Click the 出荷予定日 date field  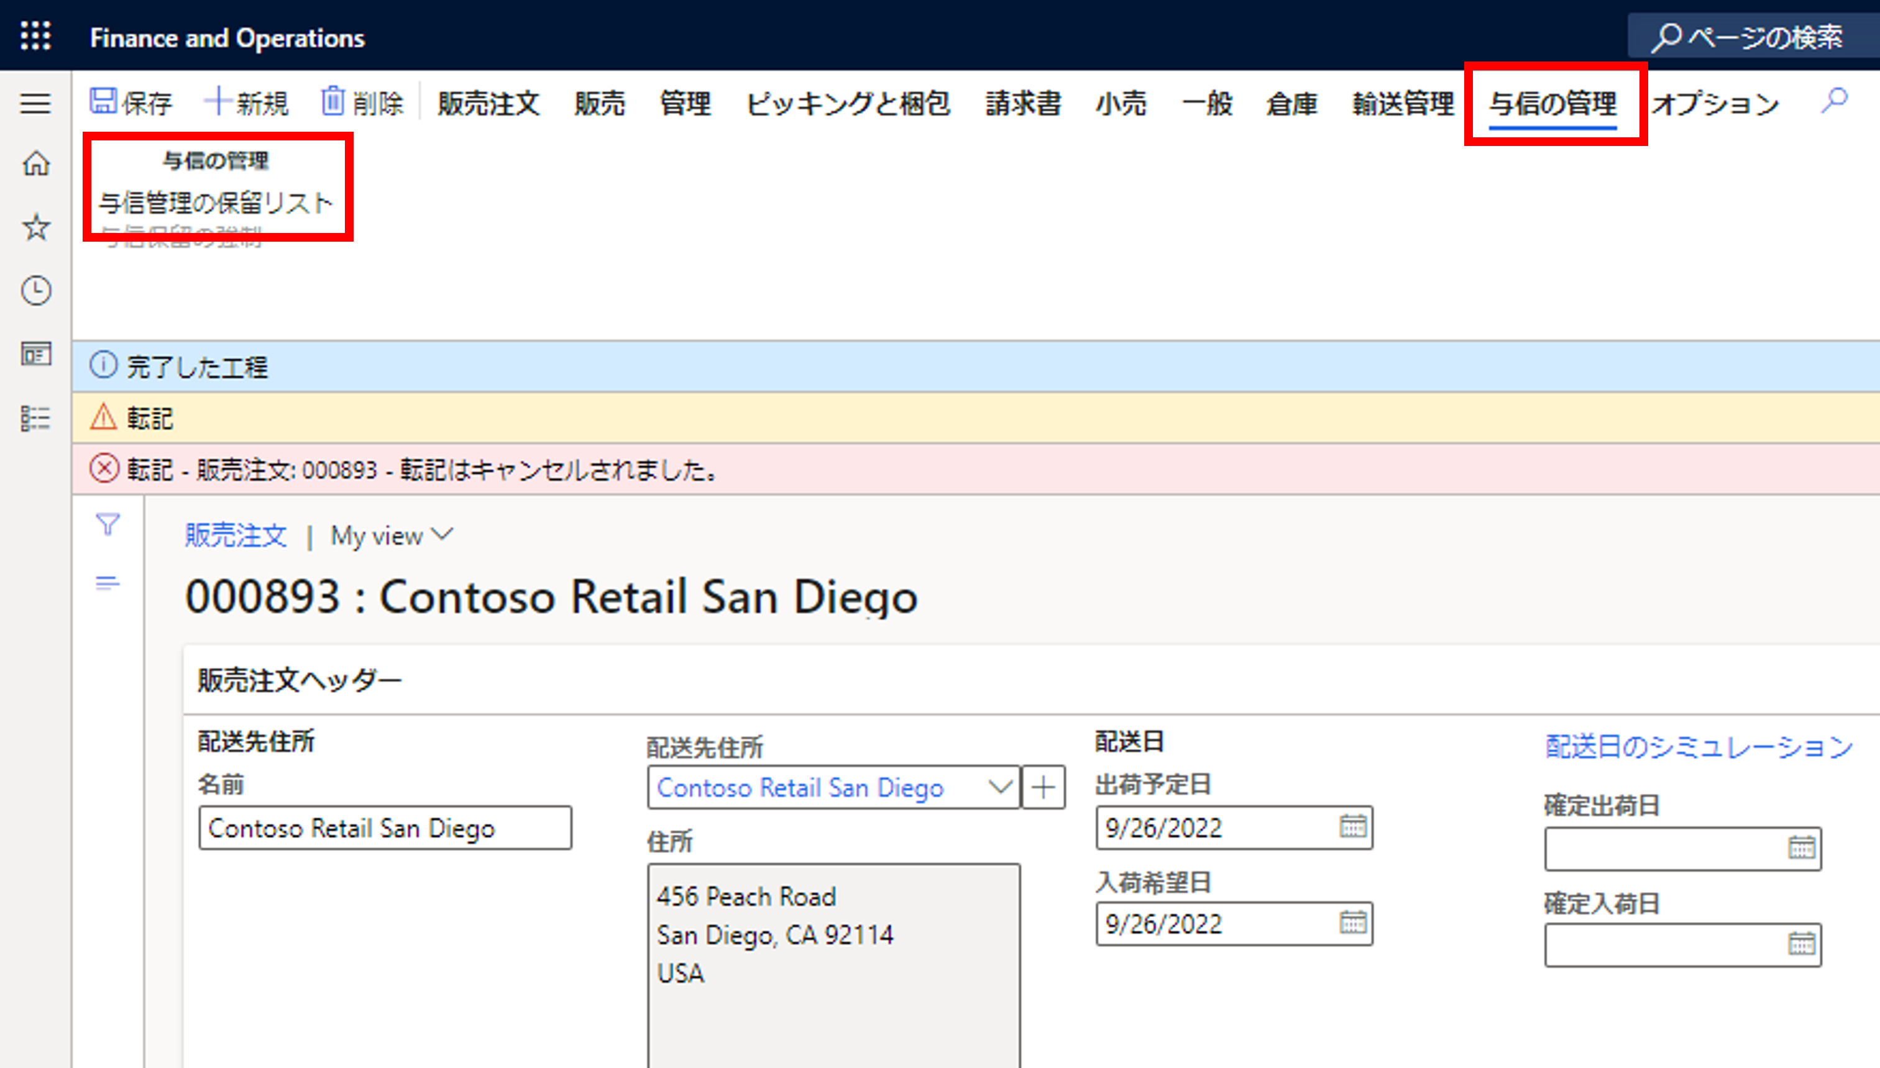click(x=1234, y=828)
